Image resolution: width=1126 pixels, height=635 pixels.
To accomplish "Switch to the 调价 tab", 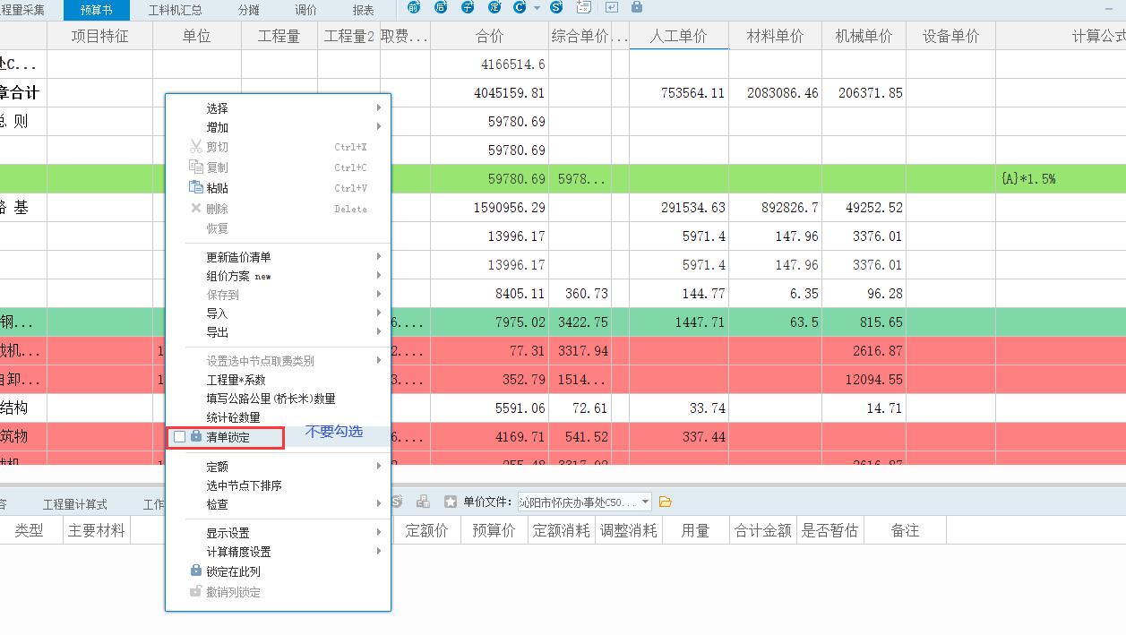I will (306, 10).
